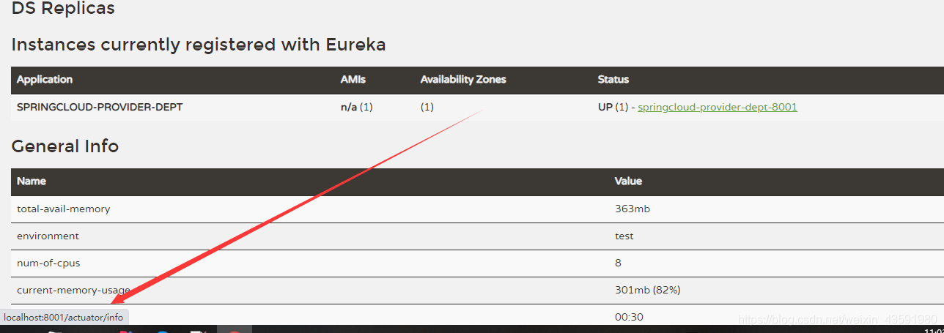This screenshot has height=333, width=944.
Task: Click the AMIs column header
Action: click(x=353, y=79)
